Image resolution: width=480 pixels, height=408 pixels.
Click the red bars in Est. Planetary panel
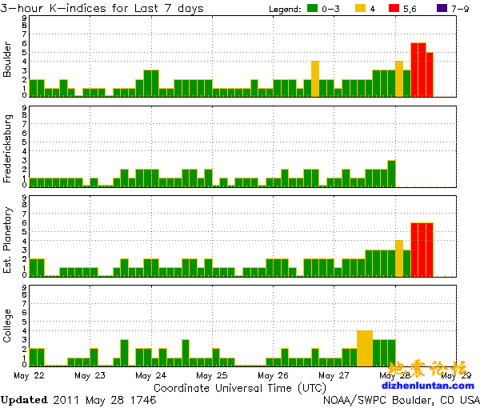click(422, 250)
